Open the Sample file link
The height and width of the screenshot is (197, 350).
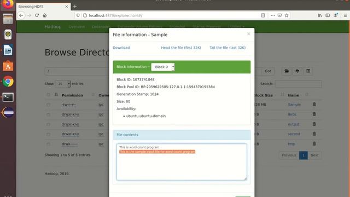(x=294, y=105)
